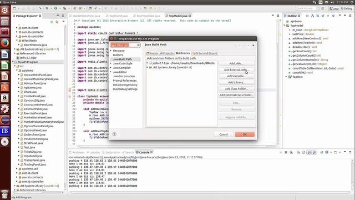Screen dimensions: 355x200
Task: Select the Libraries tab in Java Build Path
Action: point(183,53)
